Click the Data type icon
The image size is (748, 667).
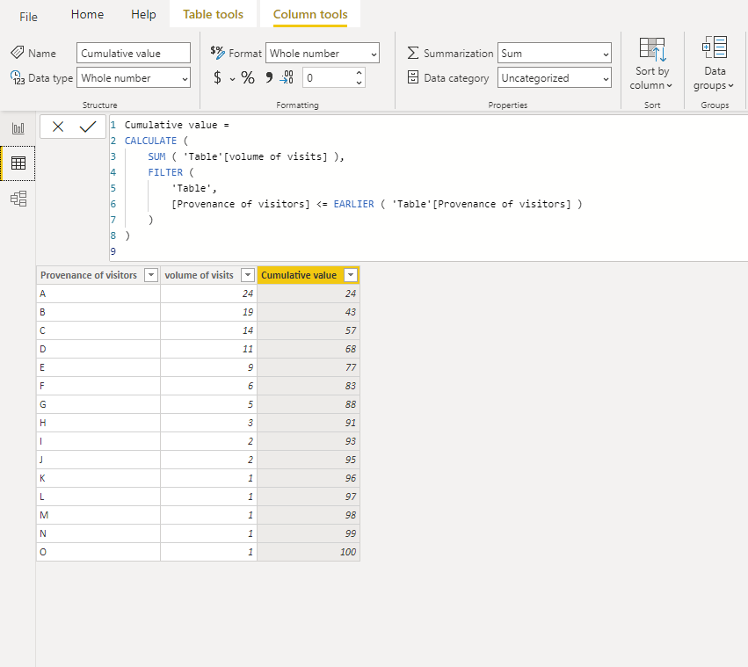coord(18,77)
